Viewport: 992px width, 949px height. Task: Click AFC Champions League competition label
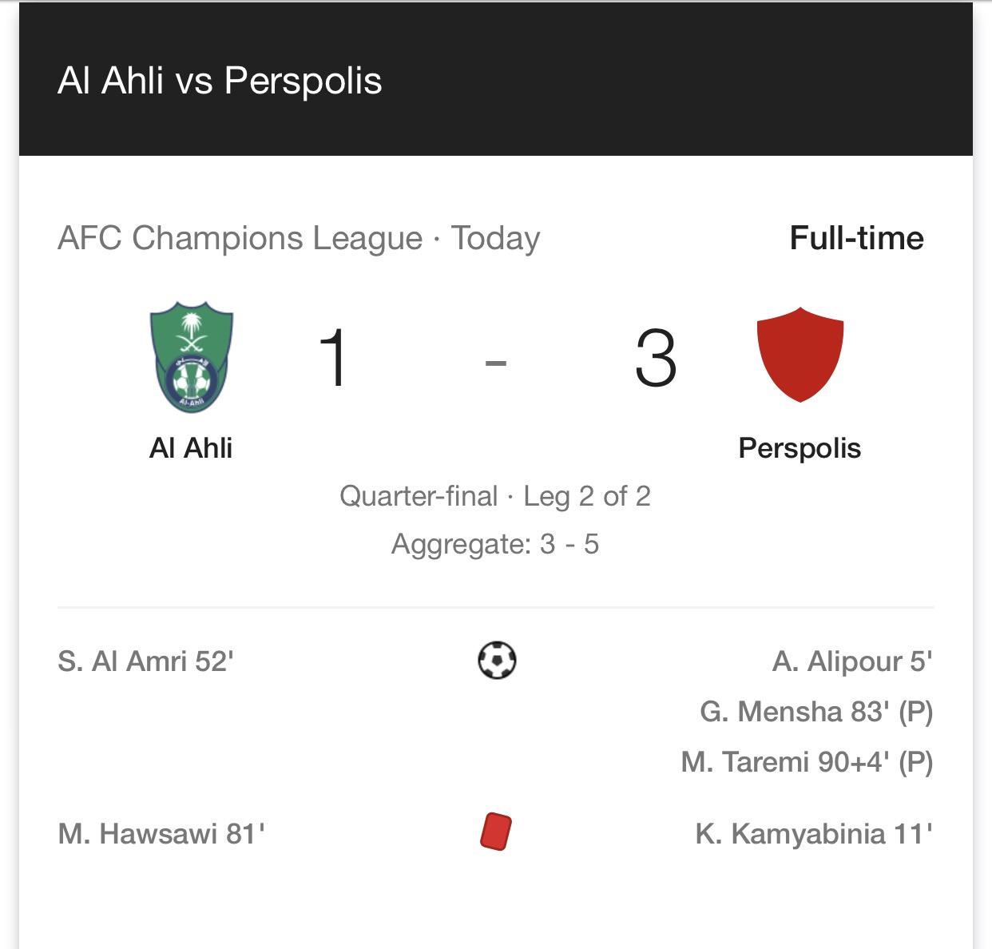[240, 238]
